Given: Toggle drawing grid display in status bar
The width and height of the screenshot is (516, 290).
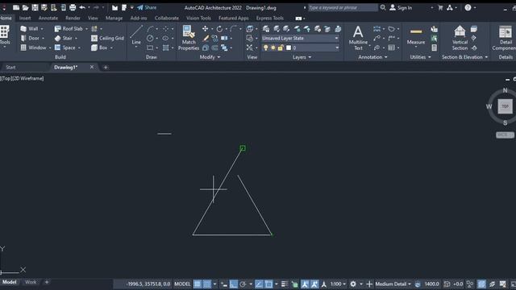Looking at the screenshot, I should 197,284.
